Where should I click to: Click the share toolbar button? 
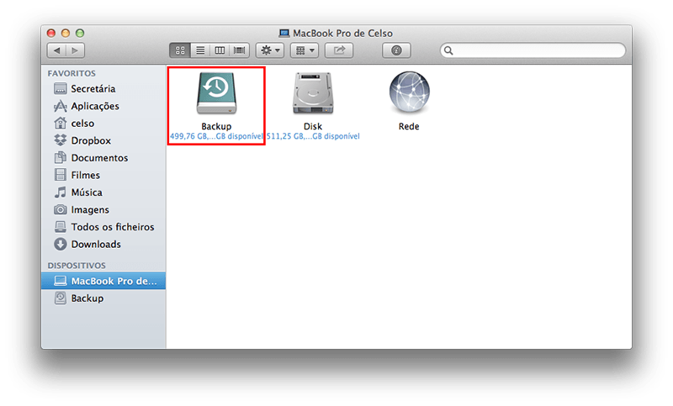339,50
